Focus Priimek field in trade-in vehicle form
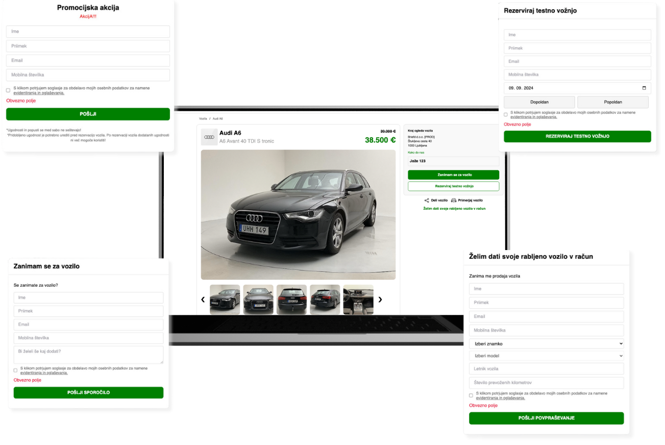The image size is (665, 445). coord(546,303)
